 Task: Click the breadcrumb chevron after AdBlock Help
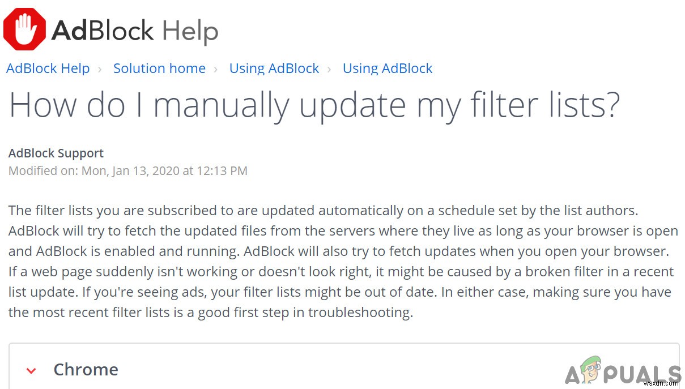pos(100,69)
